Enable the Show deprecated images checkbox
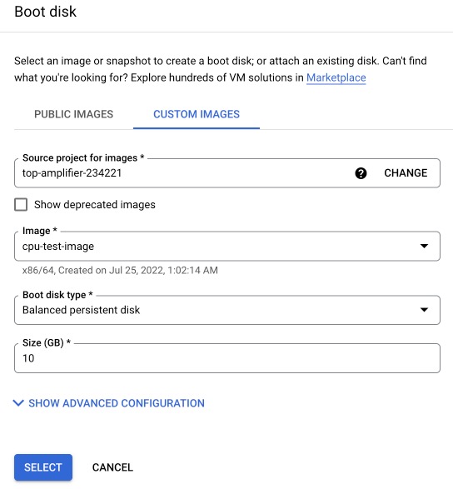The image size is (453, 489). [x=21, y=205]
